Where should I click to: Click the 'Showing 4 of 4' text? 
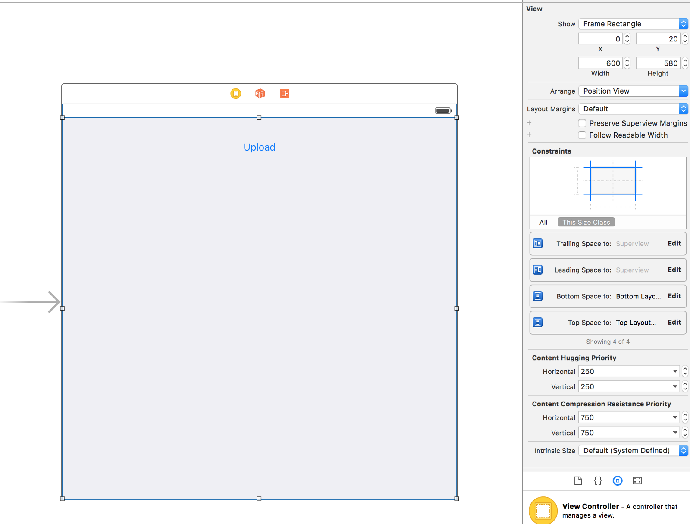[608, 342]
